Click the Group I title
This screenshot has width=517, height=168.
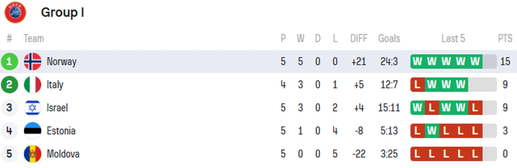pyautogui.click(x=62, y=12)
